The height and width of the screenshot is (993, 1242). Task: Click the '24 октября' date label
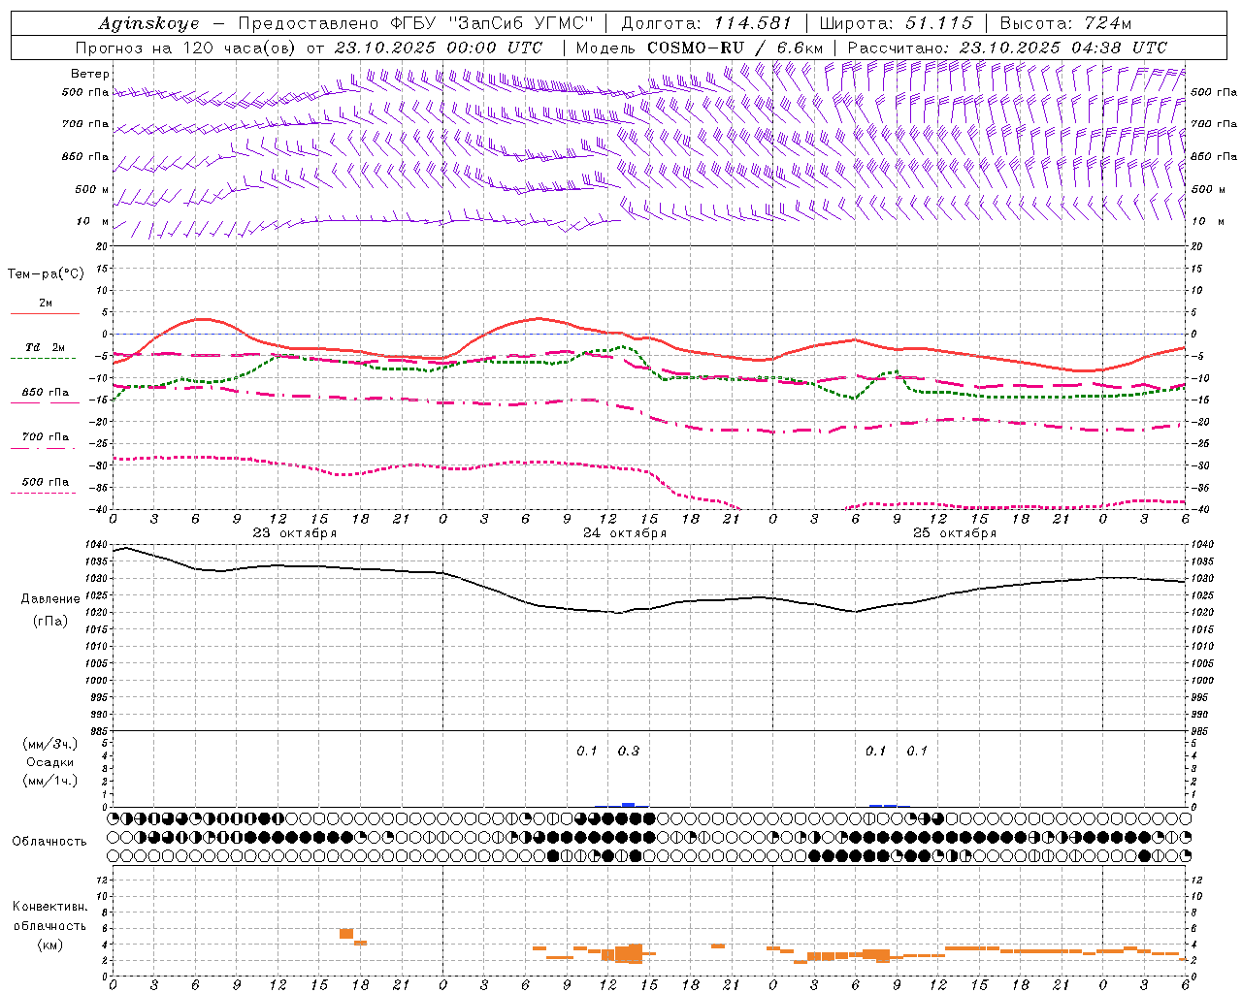[625, 533]
